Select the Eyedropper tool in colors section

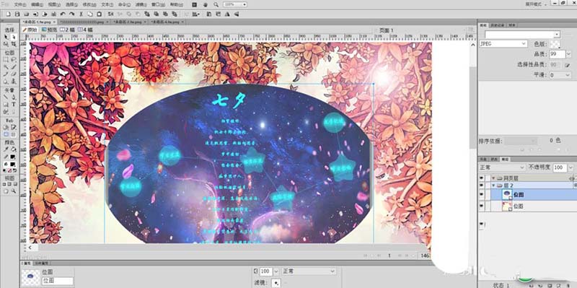pos(6,149)
